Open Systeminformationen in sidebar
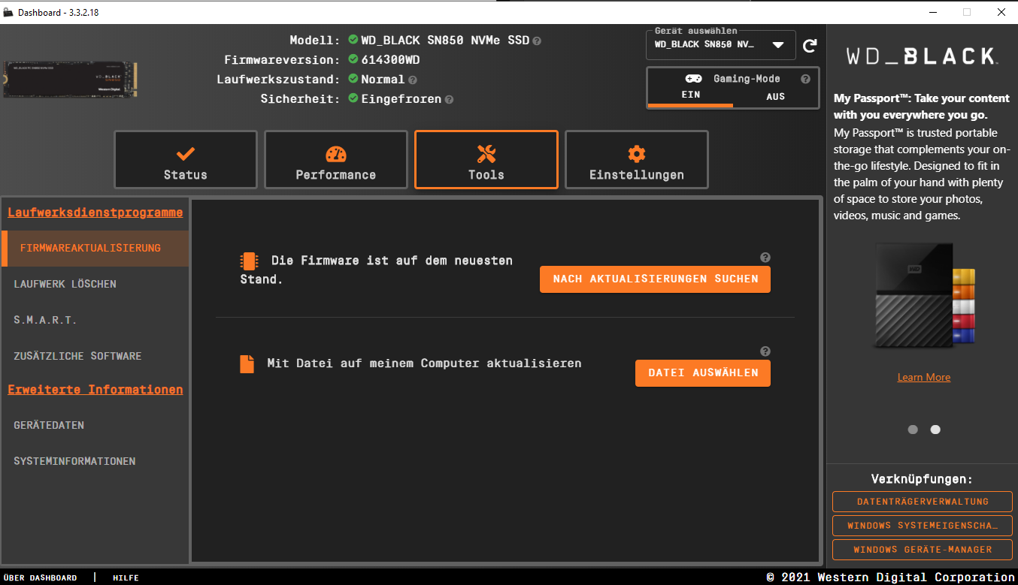 point(95,461)
